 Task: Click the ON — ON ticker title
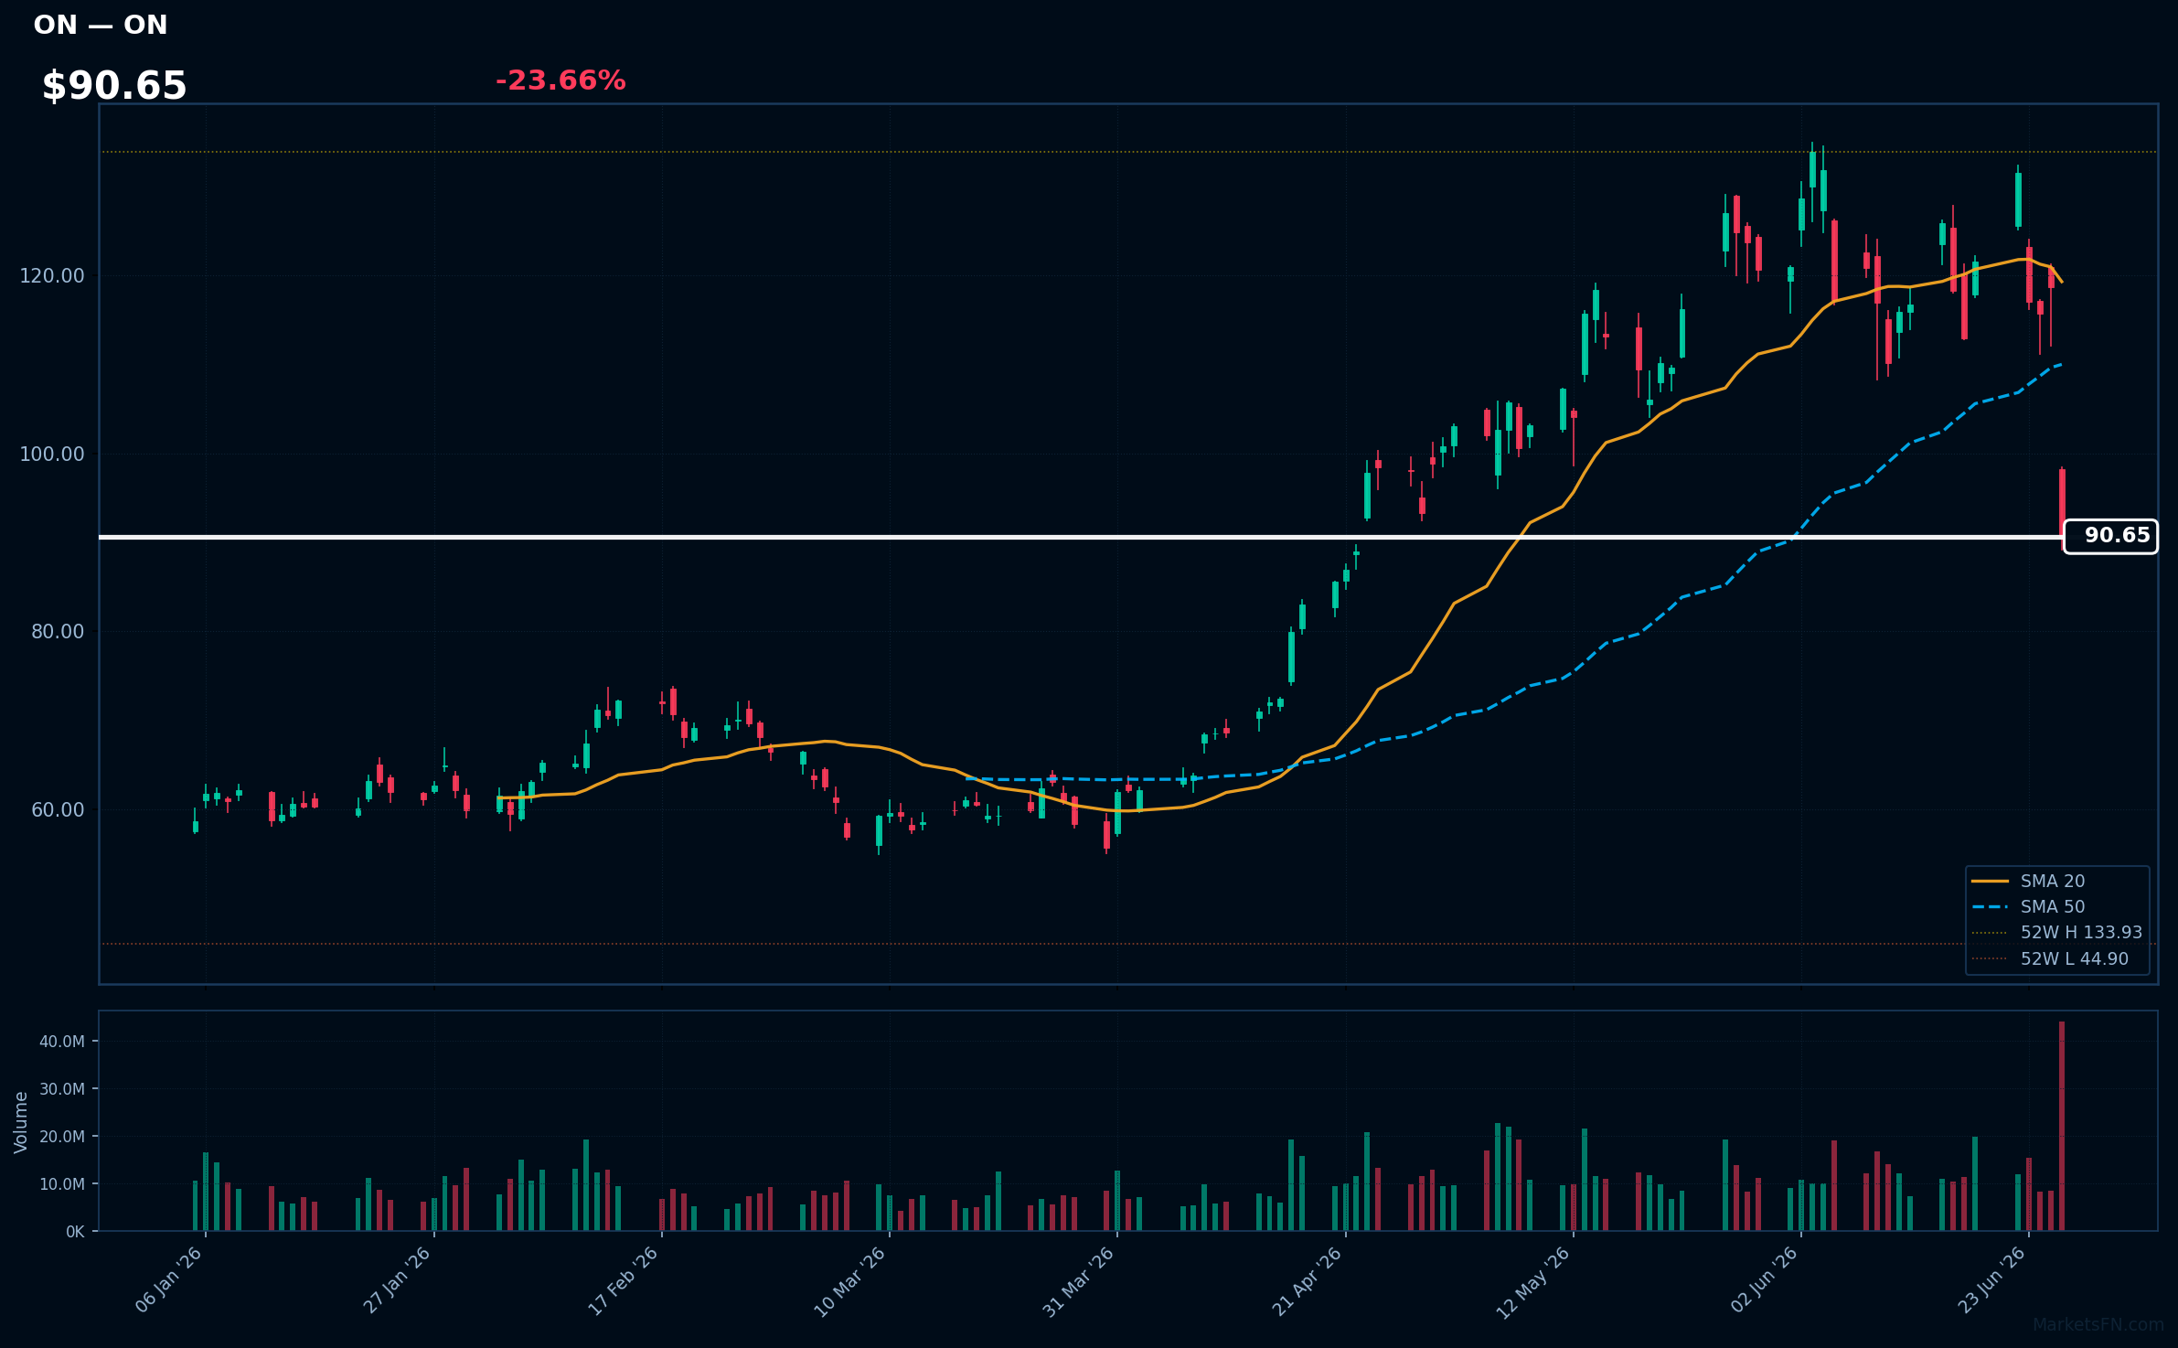tap(101, 25)
